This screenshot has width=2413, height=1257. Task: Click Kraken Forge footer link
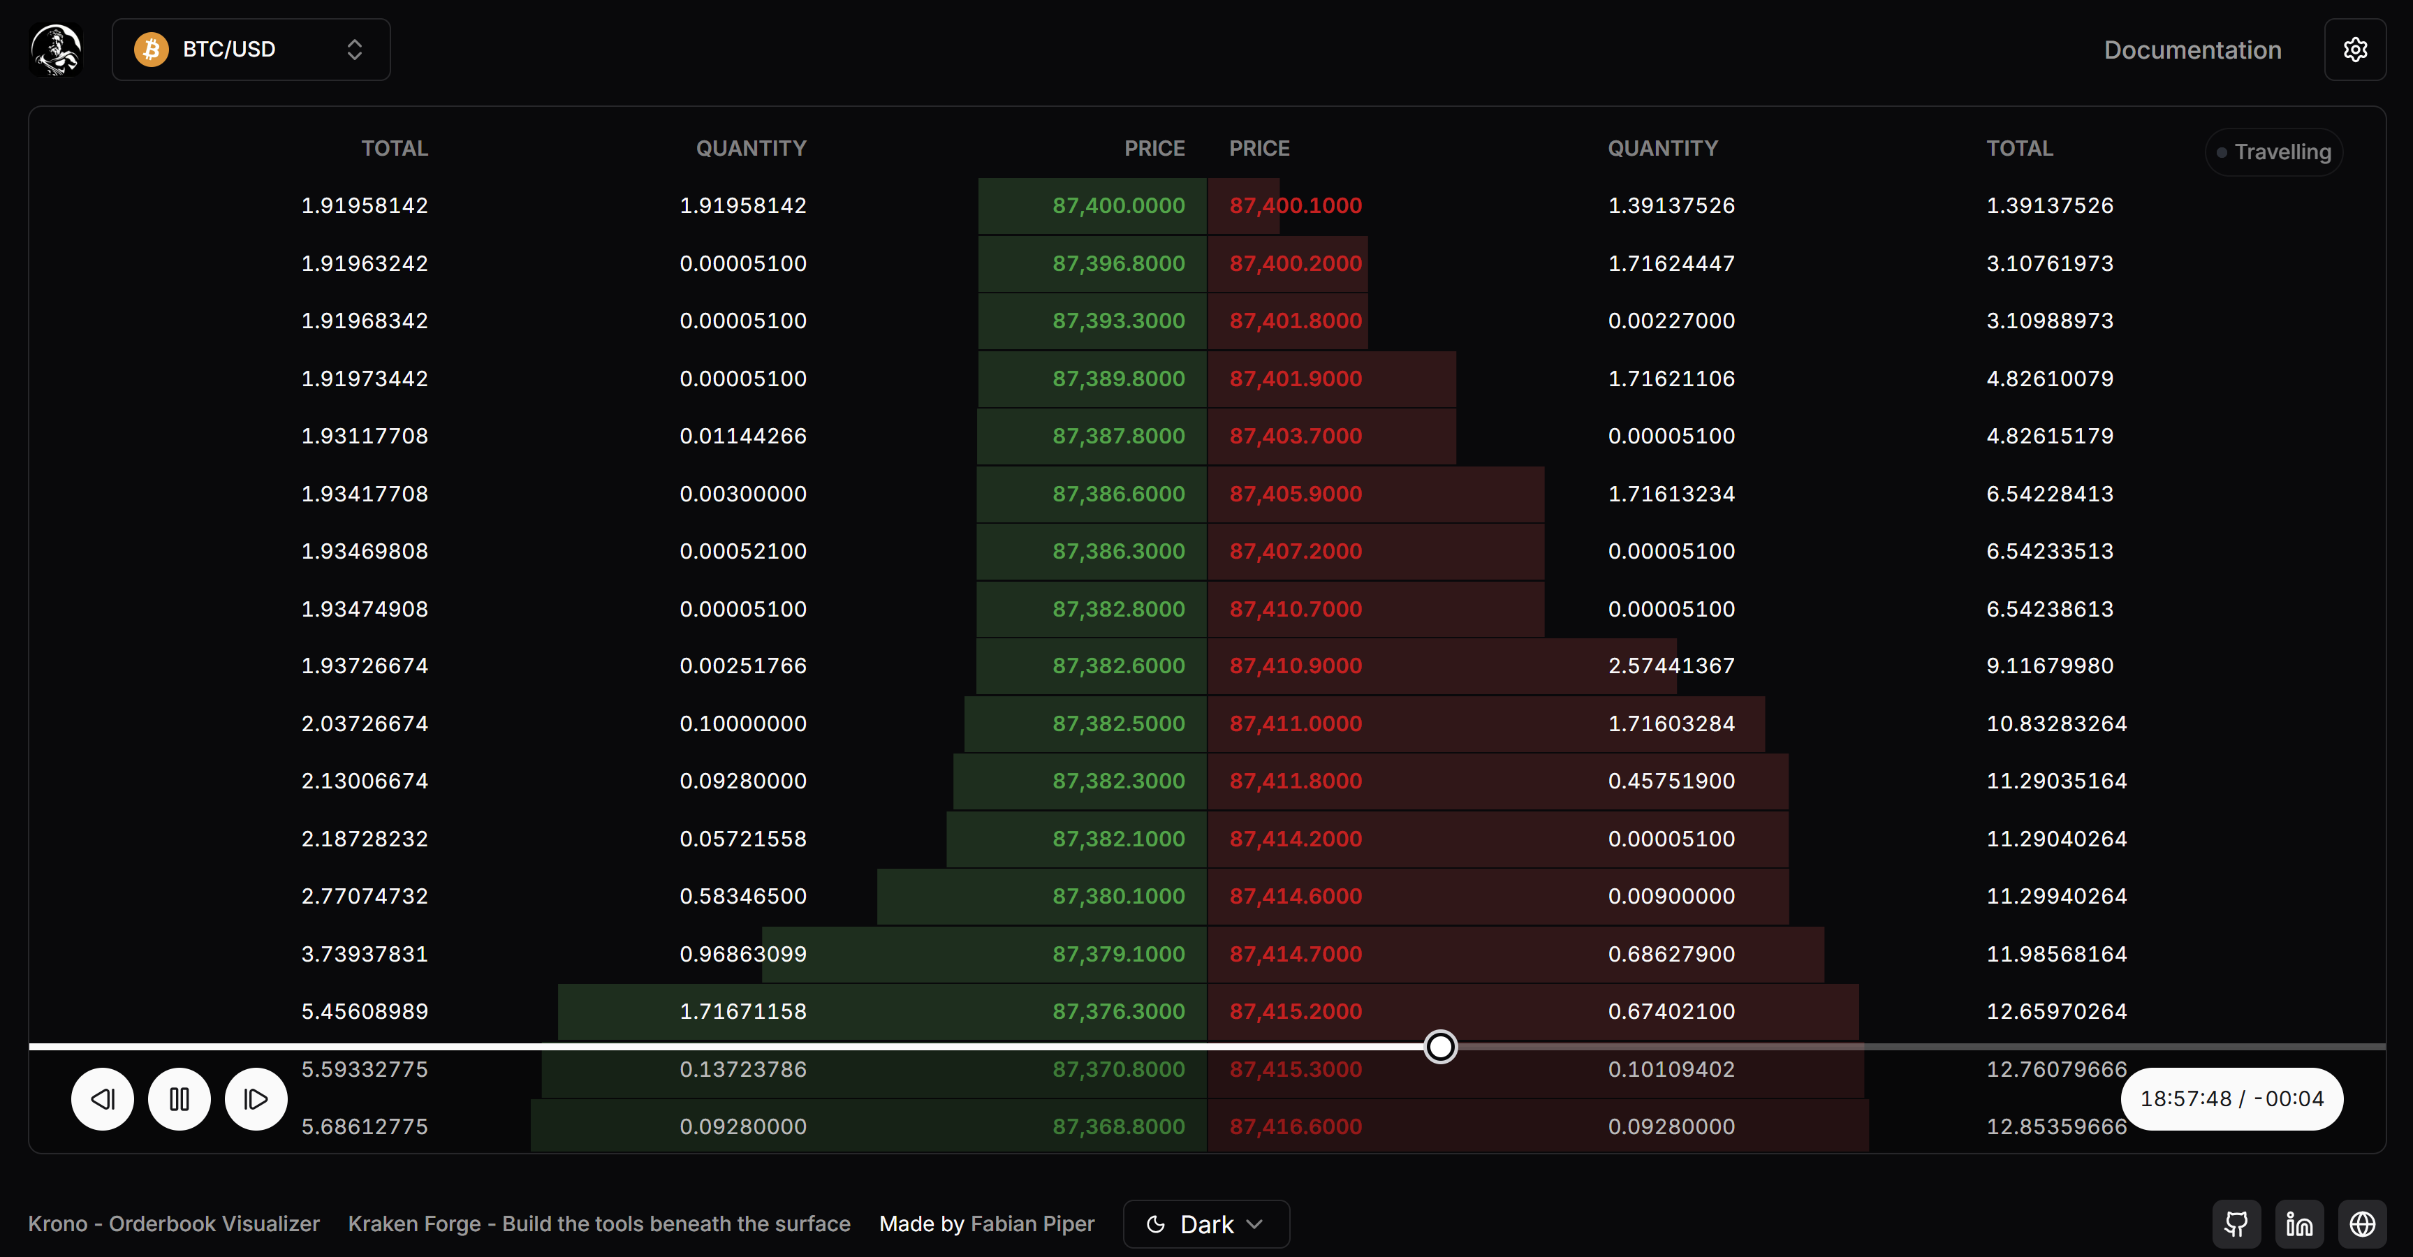click(x=599, y=1223)
